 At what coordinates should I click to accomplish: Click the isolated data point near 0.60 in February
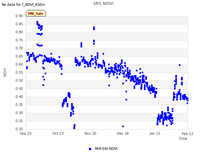point(180,65)
